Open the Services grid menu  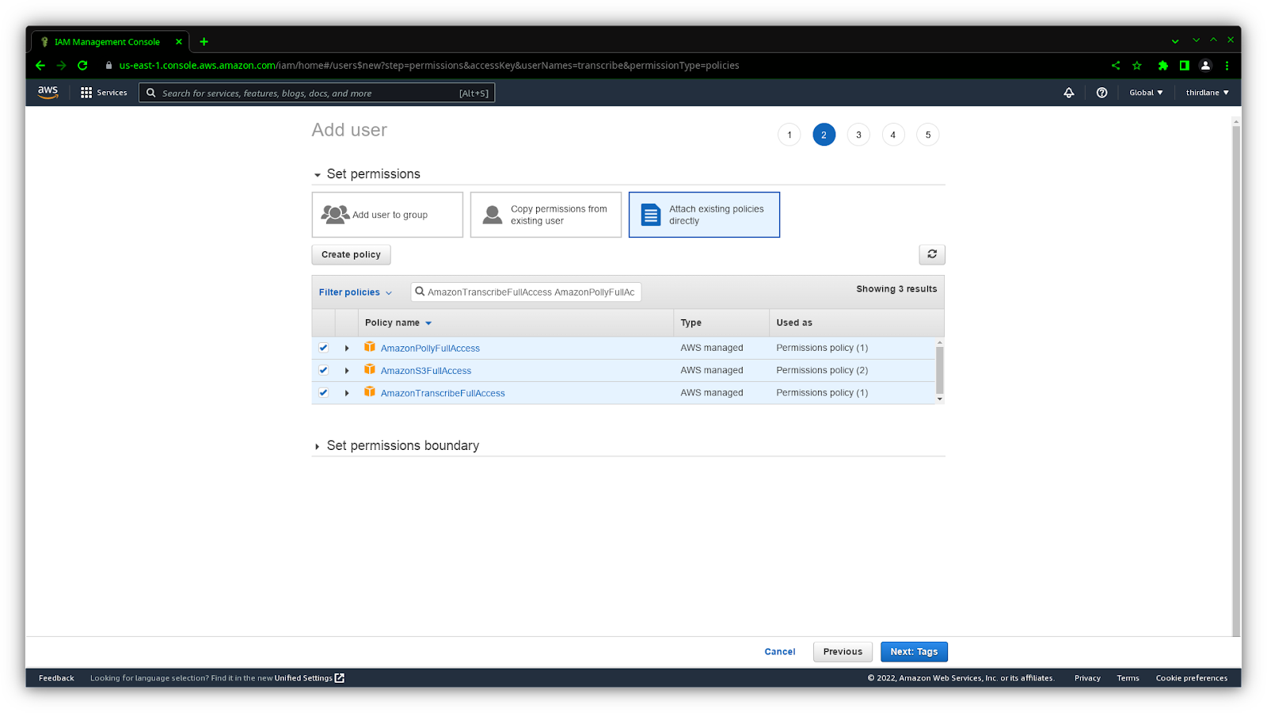pyautogui.click(x=104, y=93)
